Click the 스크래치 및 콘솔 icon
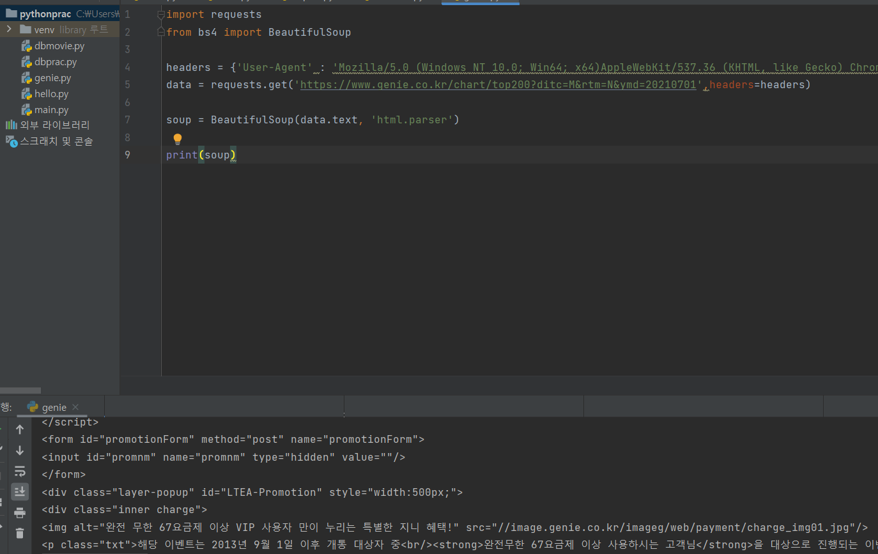This screenshot has height=554, width=878. [x=12, y=141]
